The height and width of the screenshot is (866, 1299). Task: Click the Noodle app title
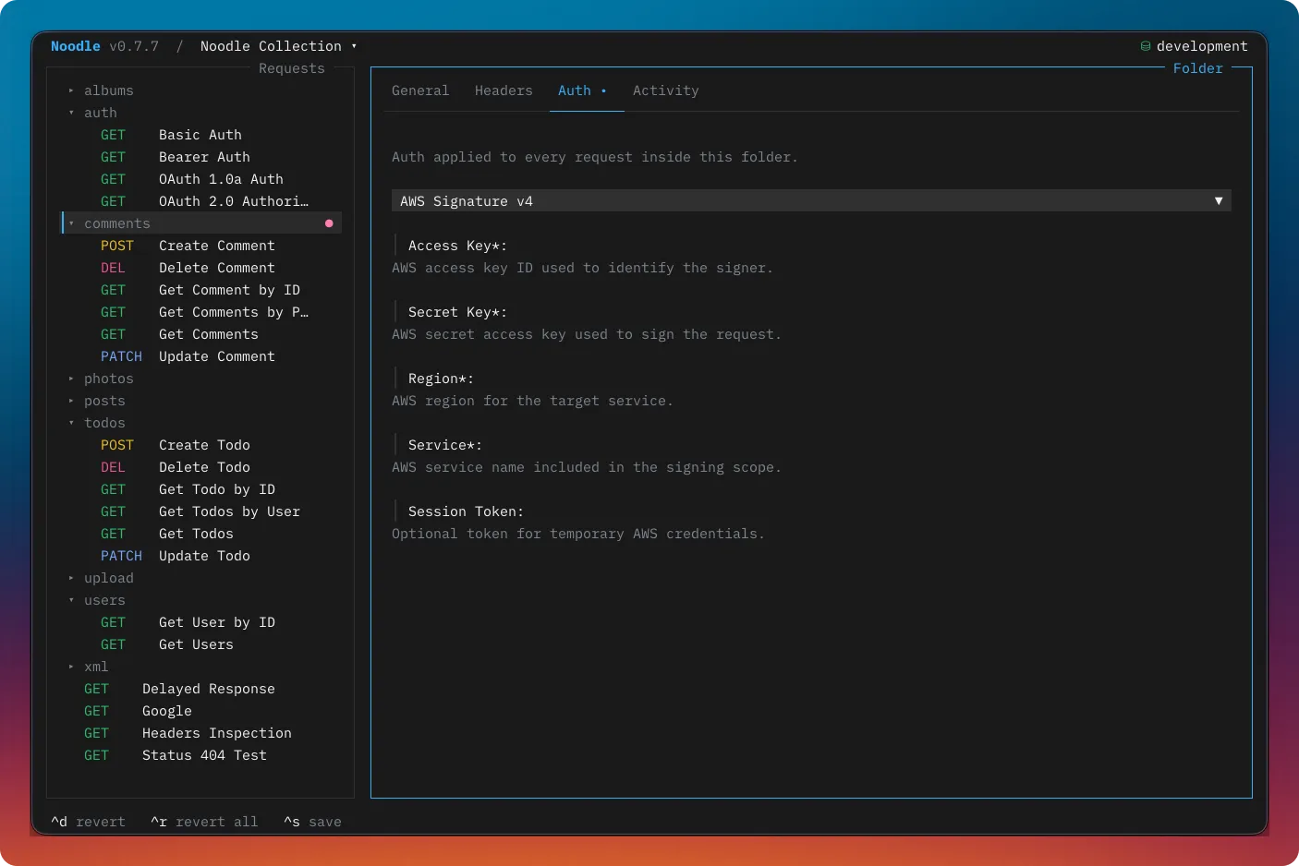coord(76,46)
